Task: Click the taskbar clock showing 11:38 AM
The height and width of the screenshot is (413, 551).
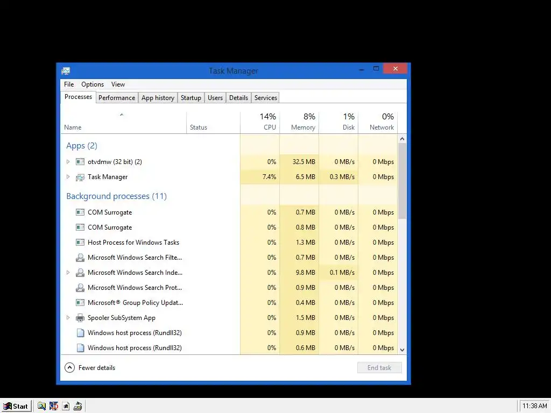Action: [x=534, y=407]
